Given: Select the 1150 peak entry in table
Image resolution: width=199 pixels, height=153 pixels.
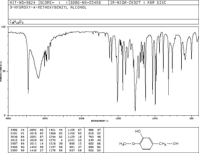Looking at the screenshot, I should 75,133.
